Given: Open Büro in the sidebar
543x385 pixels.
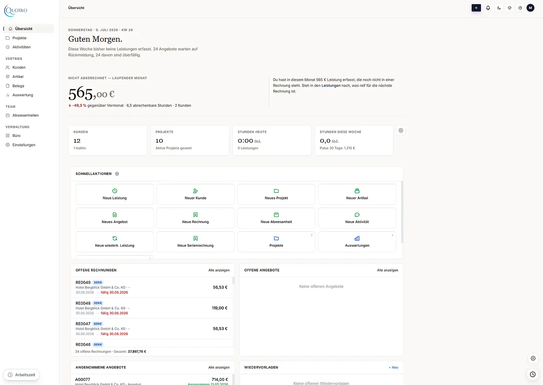Looking at the screenshot, I should [29, 135].
